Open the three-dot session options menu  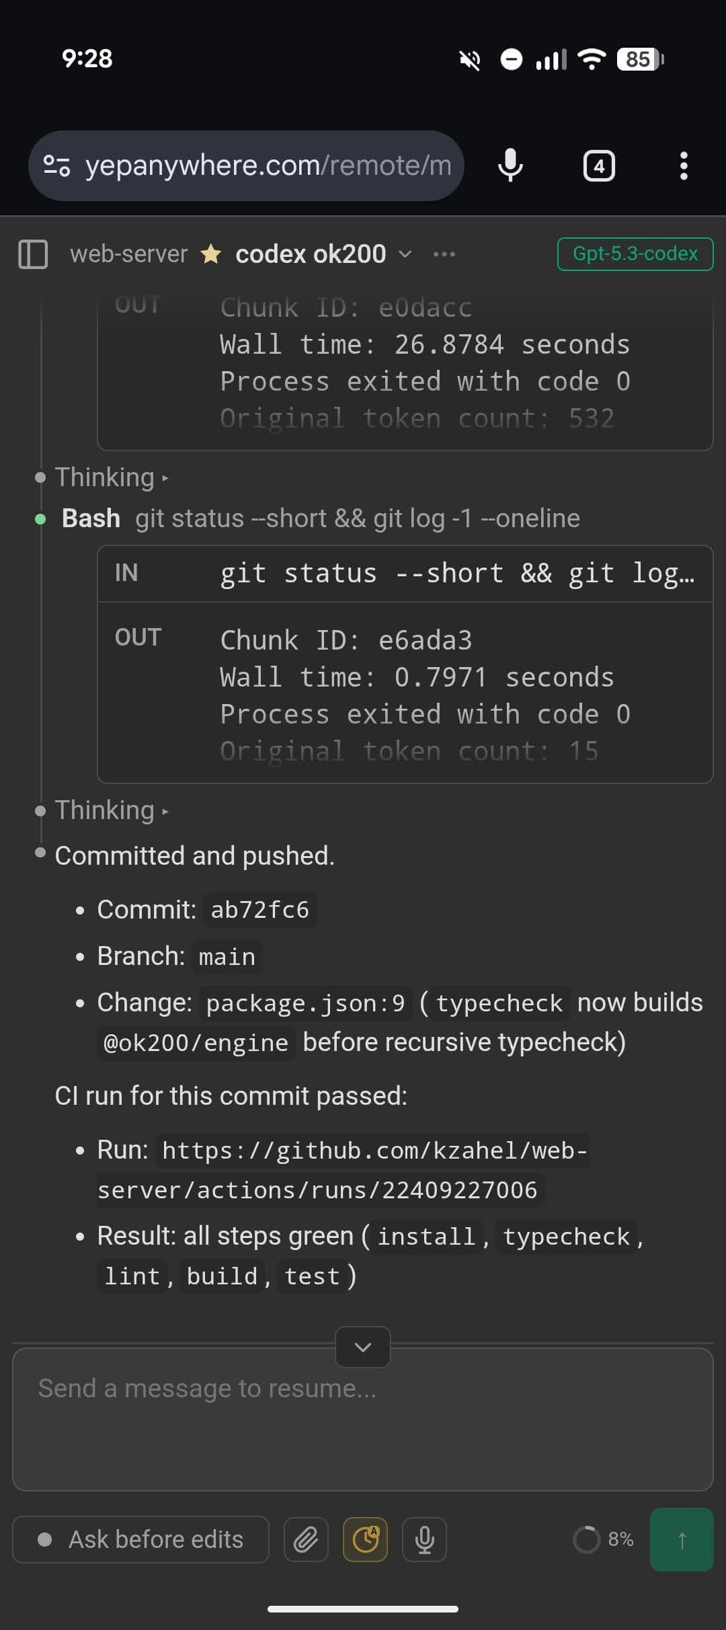[x=444, y=254]
